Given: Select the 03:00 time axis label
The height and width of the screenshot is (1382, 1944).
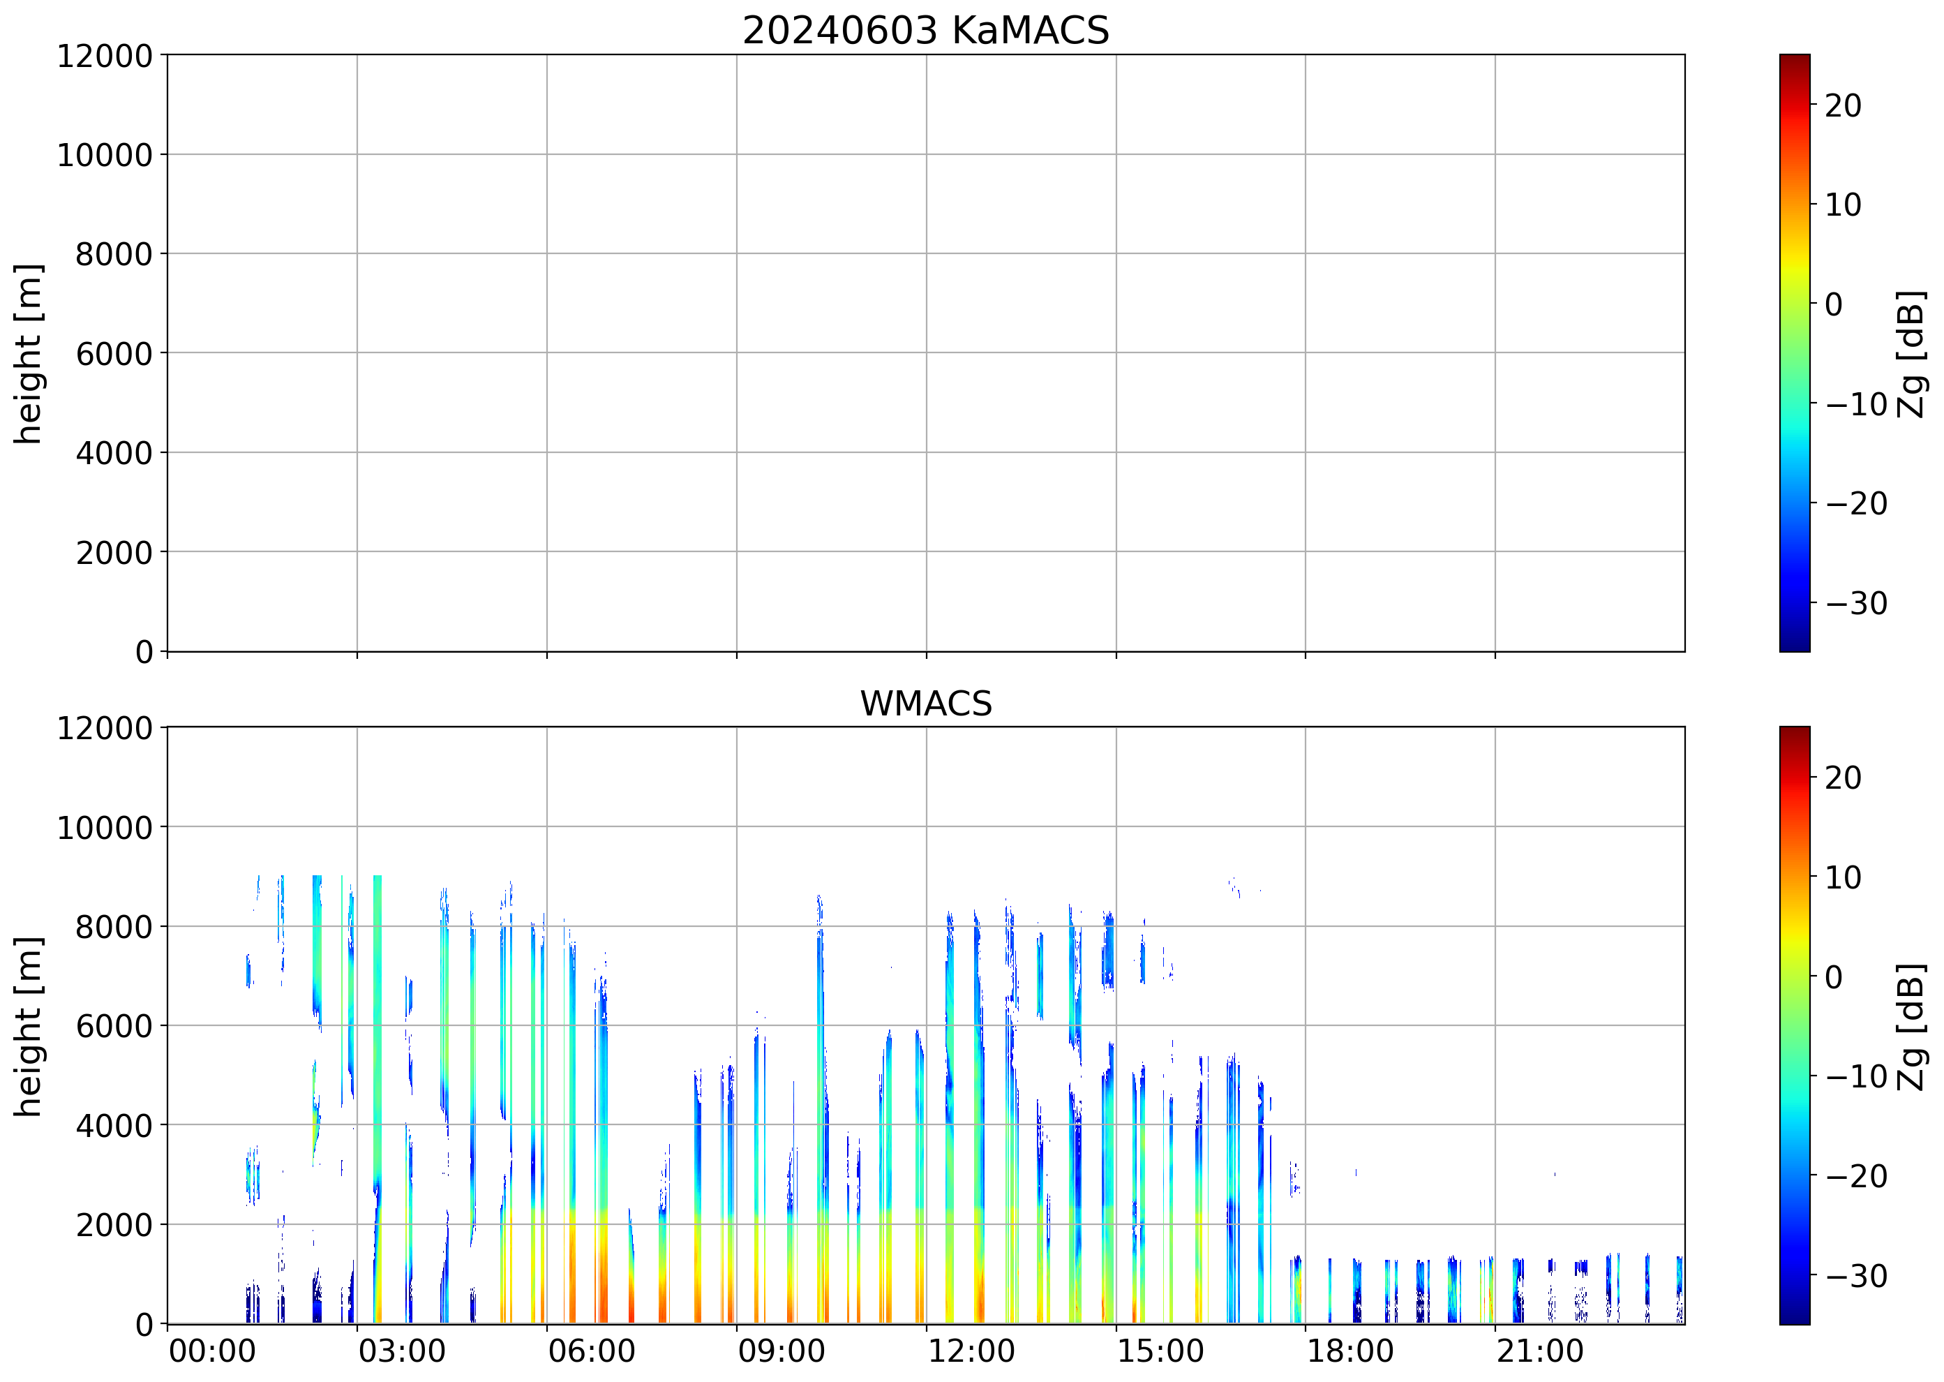Looking at the screenshot, I should coord(401,1351).
